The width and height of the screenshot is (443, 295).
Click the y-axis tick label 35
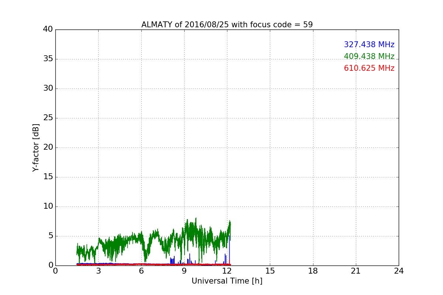[x=48, y=59]
